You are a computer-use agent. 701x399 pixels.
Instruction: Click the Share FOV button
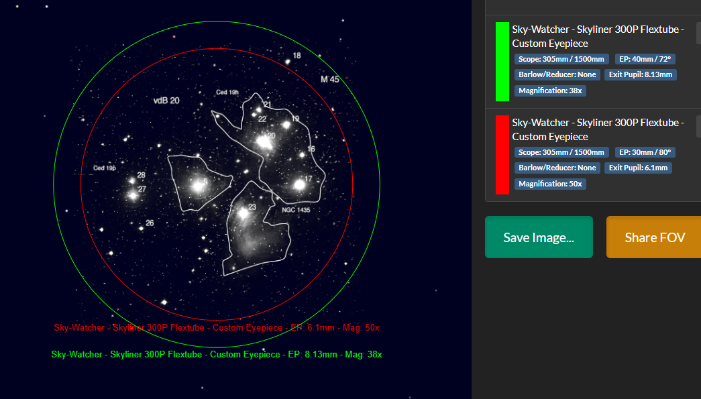[x=653, y=237]
